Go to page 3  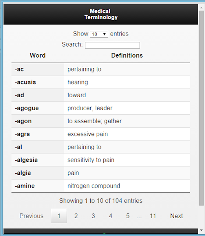93,216
